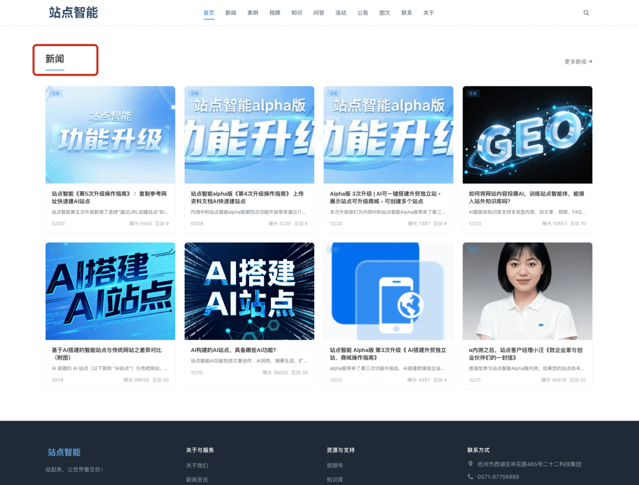Select 视频 in the top navigation
This screenshot has height=485, width=639.
tap(275, 13)
